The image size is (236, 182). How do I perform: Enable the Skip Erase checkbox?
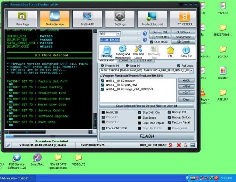[x=139, y=118]
